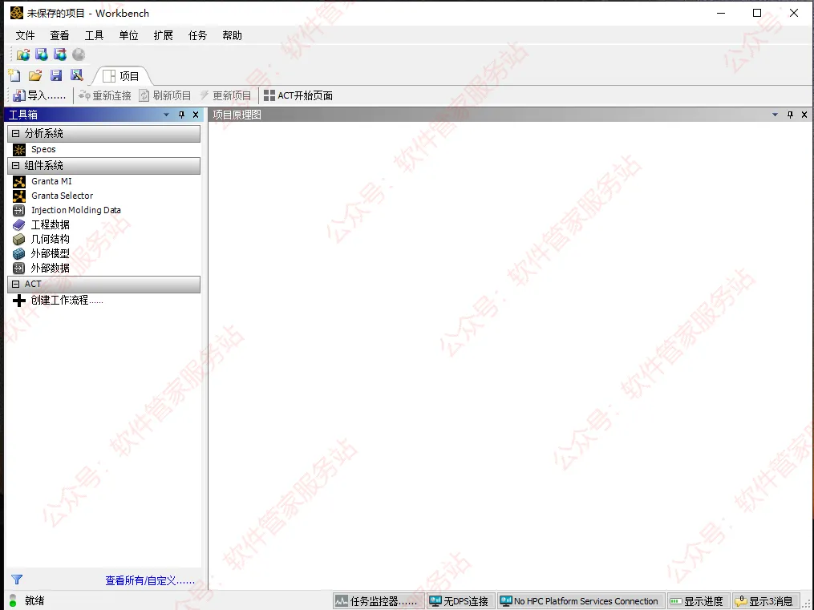This screenshot has height=610, width=814.
Task: Open the 项目原理图 panel dropdown arrow
Action: click(x=775, y=115)
